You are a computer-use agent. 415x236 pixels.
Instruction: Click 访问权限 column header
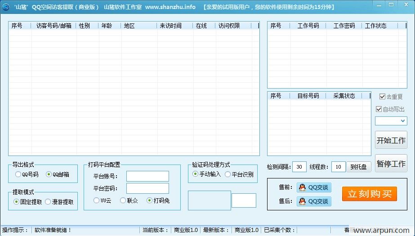pyautogui.click(x=233, y=26)
